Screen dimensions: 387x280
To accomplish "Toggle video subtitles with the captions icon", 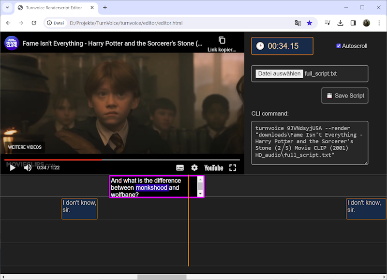I will pyautogui.click(x=180, y=168).
